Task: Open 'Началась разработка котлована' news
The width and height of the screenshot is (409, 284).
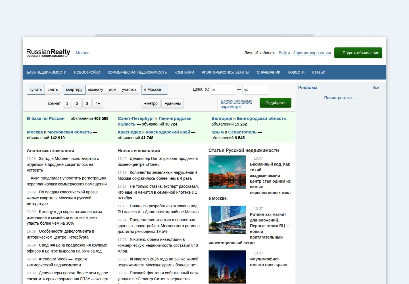Action: point(158,209)
